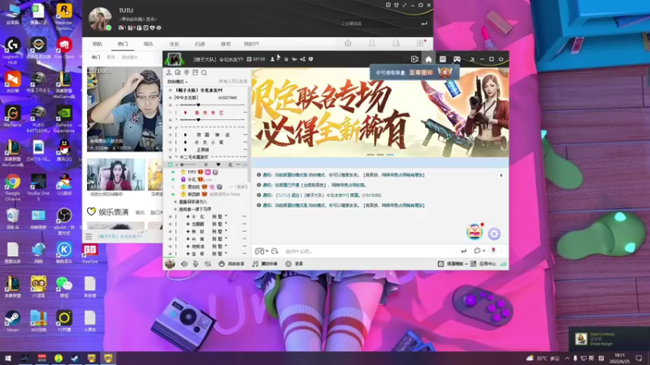The width and height of the screenshot is (650, 365).
Task: Favorite the channel with the star icon
Action: pos(286,59)
